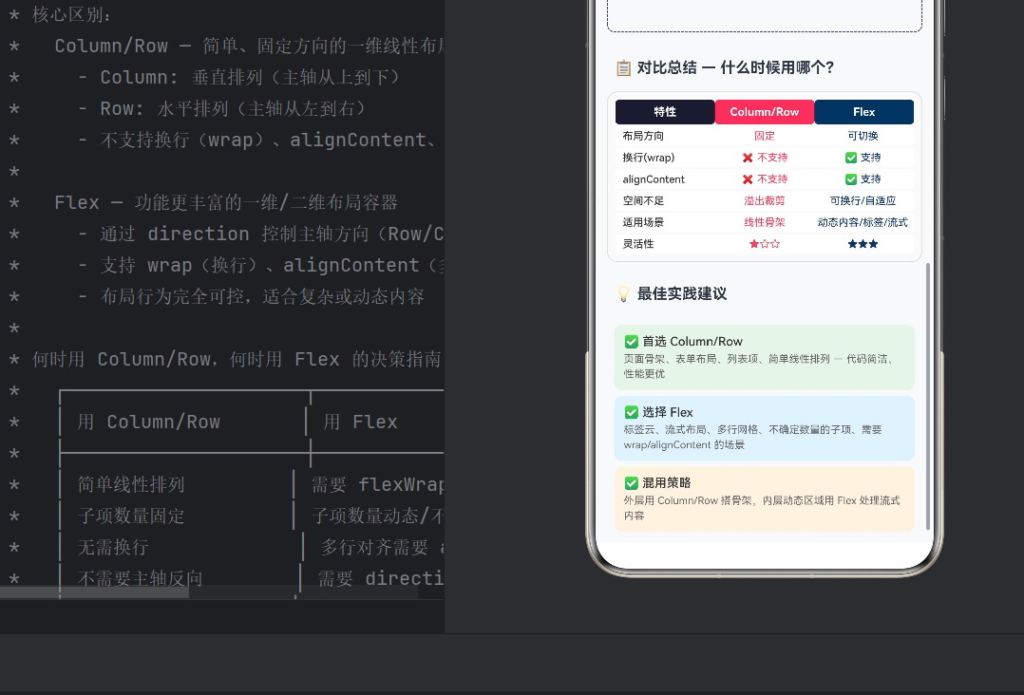The image size is (1024, 695).
Task: Click the 溢出裁剪 table cell
Action: [x=765, y=200]
